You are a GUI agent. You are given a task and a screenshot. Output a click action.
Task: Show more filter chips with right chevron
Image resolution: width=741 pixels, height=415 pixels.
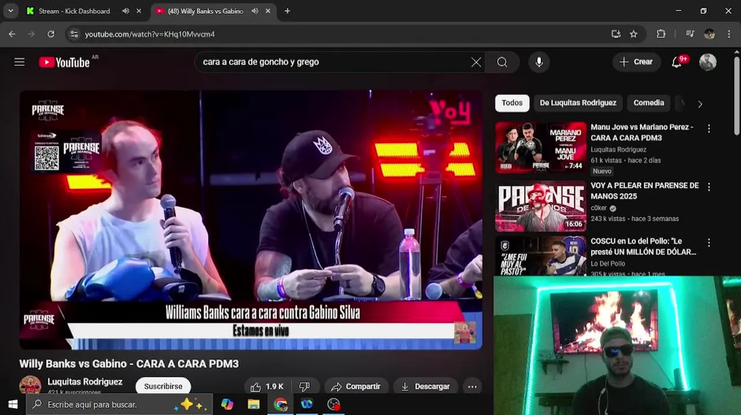[x=700, y=104]
